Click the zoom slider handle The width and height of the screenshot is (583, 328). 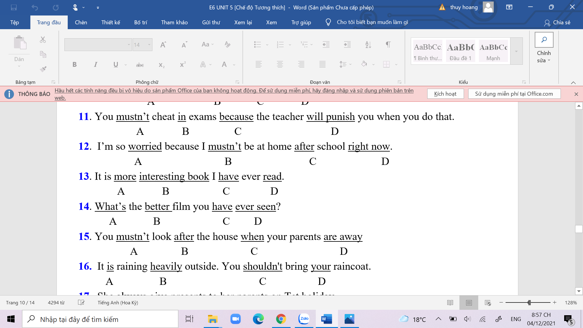pos(529,302)
